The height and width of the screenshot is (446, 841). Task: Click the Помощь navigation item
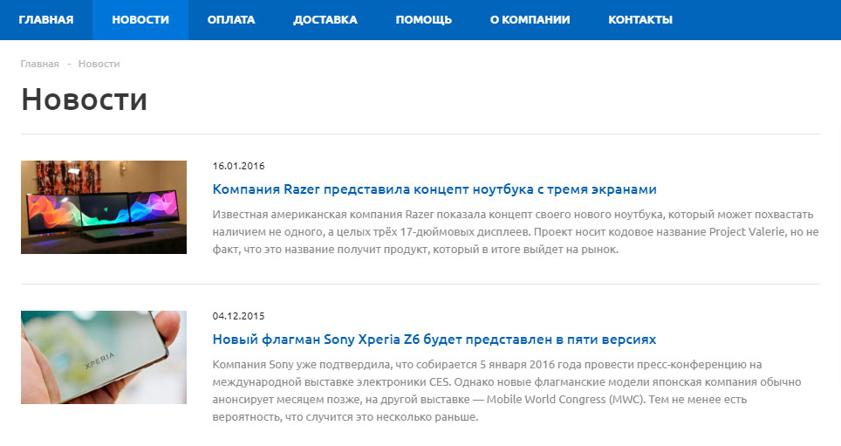click(x=423, y=20)
